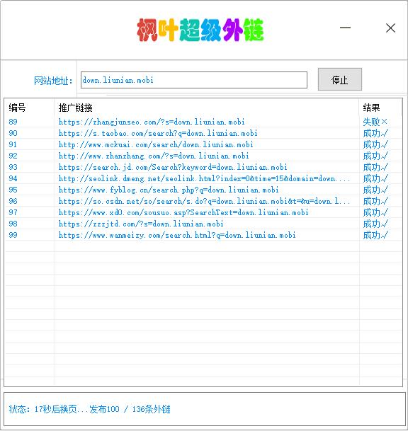This screenshot has height=431, width=408.
Task: Select row number 98 in the list
Action: (x=13, y=224)
